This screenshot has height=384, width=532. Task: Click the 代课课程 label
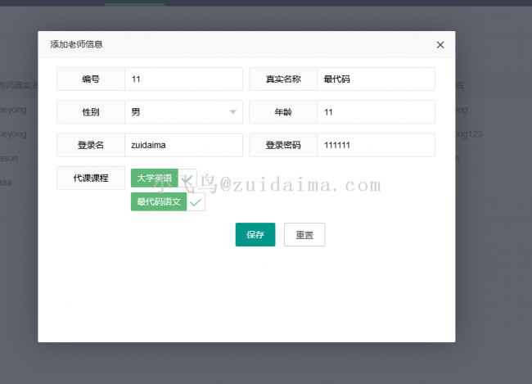click(x=91, y=178)
